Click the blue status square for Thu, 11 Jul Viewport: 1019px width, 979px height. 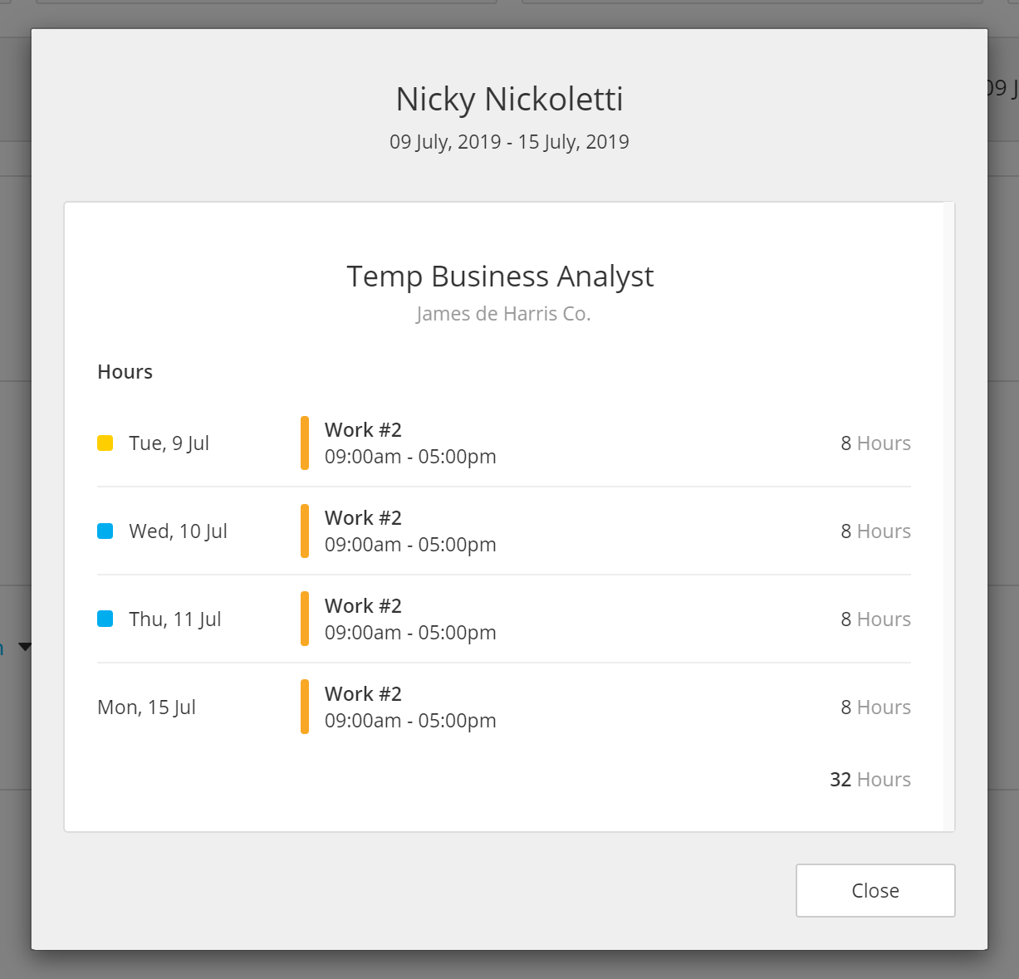105,619
